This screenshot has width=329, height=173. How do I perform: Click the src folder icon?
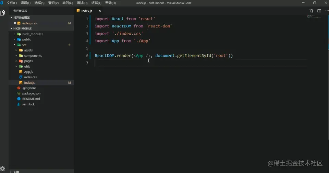pos(19,45)
